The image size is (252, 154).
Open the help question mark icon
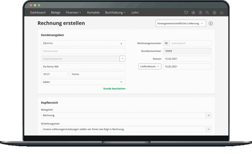point(200,13)
